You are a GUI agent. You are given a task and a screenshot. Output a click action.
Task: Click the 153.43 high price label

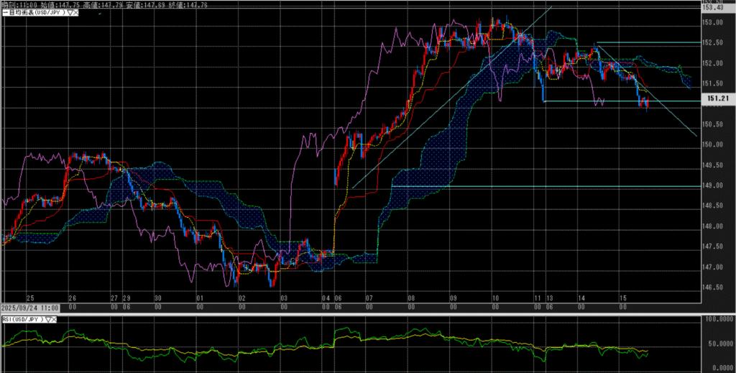714,7
